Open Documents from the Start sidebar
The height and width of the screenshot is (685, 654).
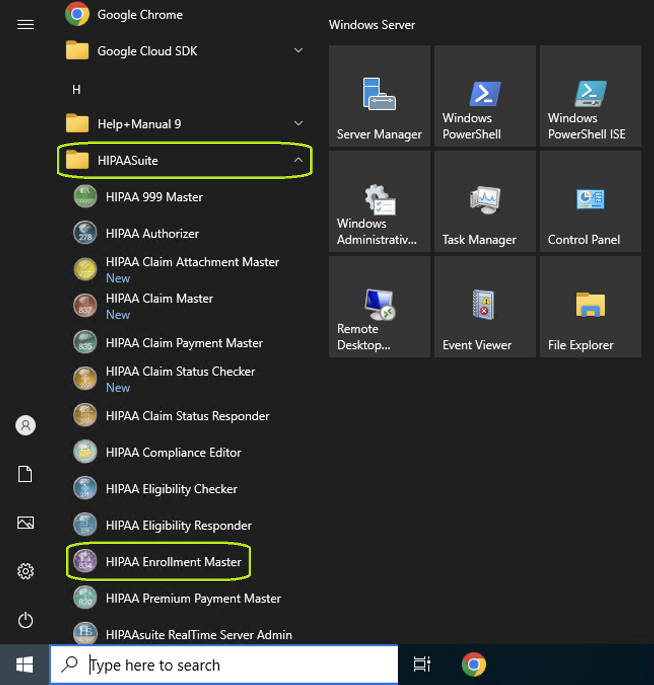click(25, 474)
